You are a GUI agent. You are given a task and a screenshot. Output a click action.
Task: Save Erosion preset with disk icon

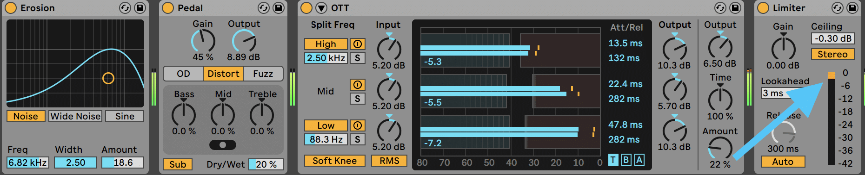pyautogui.click(x=140, y=8)
